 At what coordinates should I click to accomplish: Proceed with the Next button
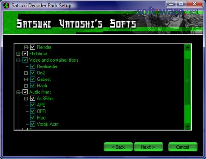[148, 147]
